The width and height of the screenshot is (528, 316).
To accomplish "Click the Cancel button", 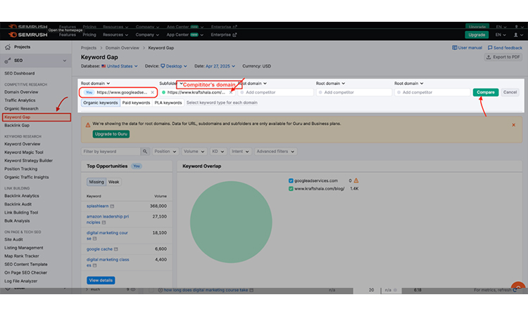I will click(x=510, y=93).
